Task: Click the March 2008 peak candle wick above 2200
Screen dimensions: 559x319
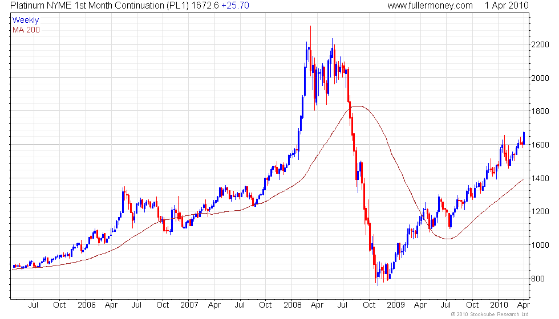Action: point(310,38)
